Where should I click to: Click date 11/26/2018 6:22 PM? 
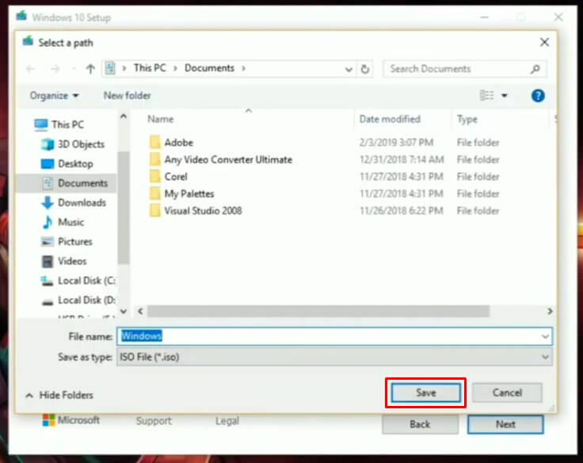point(401,211)
